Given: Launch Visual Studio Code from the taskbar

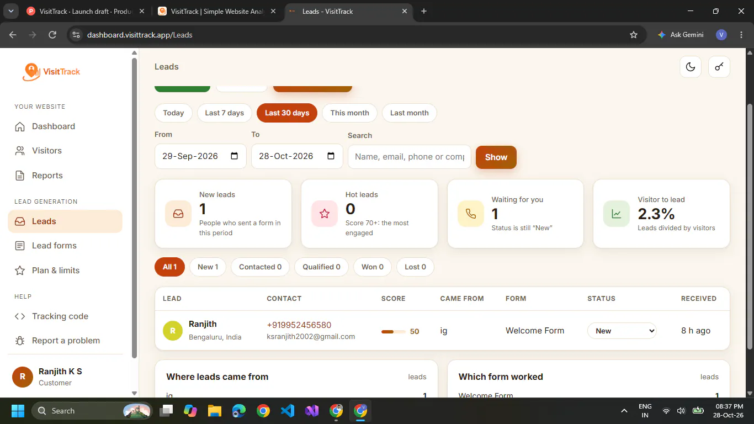Looking at the screenshot, I should (x=288, y=411).
